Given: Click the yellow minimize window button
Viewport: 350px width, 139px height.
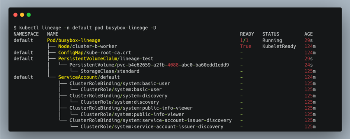Looking at the screenshot, I should coord(22,15).
